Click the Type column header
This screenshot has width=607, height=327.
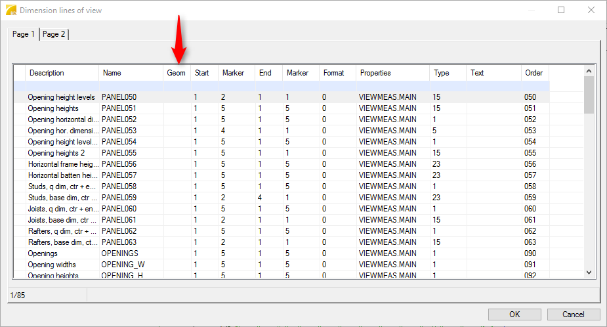pyautogui.click(x=448, y=73)
